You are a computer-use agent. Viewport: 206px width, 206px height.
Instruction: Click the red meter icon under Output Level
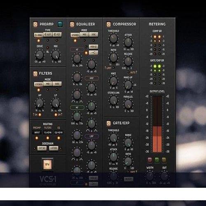pyautogui.click(x=150, y=159)
